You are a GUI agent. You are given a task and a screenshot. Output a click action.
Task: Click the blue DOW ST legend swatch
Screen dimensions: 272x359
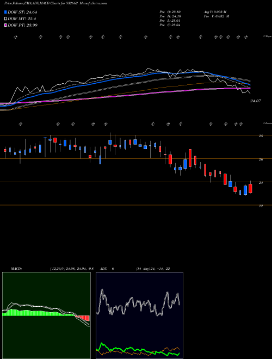(6, 12)
